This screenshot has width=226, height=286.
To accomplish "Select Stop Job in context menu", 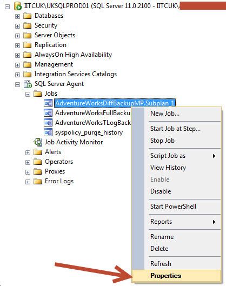I will [x=182, y=141].
